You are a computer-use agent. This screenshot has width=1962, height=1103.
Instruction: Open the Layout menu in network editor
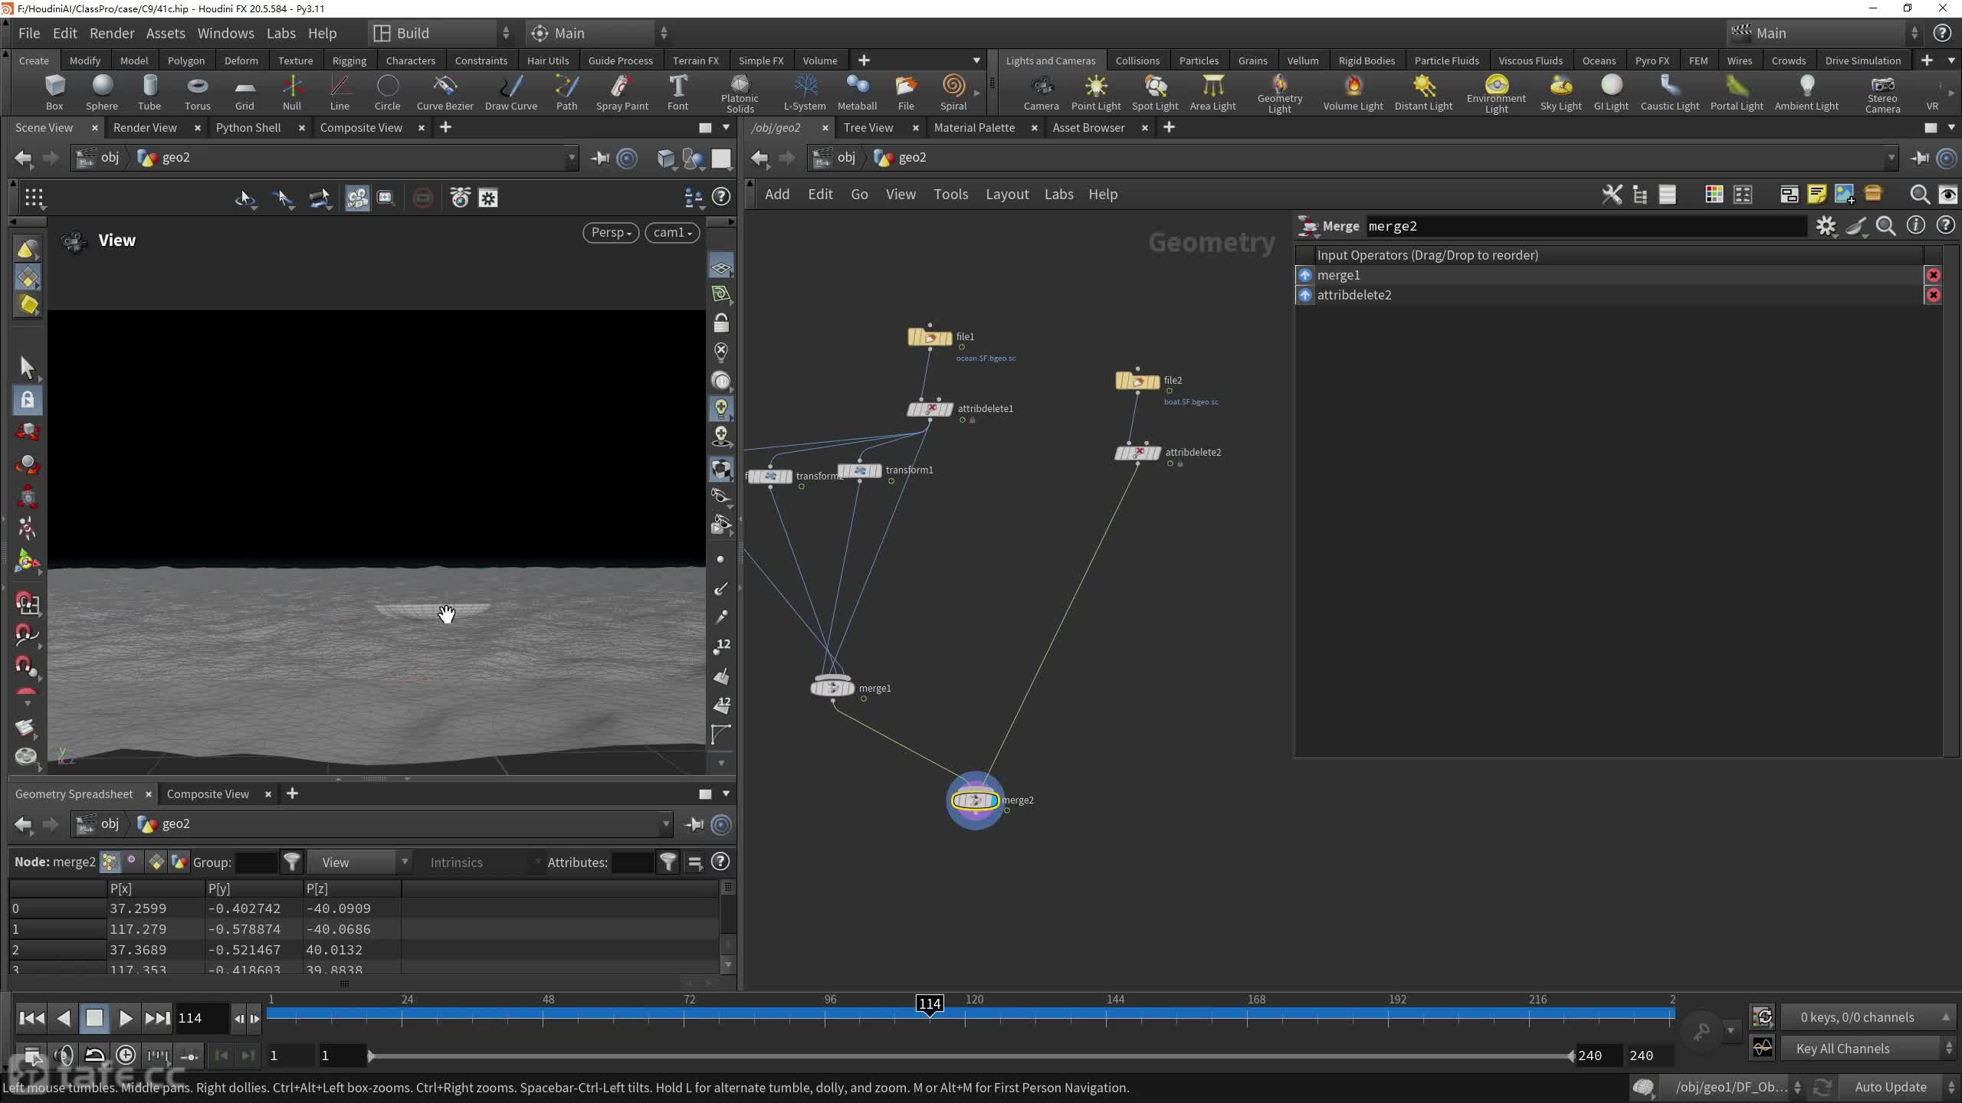coord(1006,194)
